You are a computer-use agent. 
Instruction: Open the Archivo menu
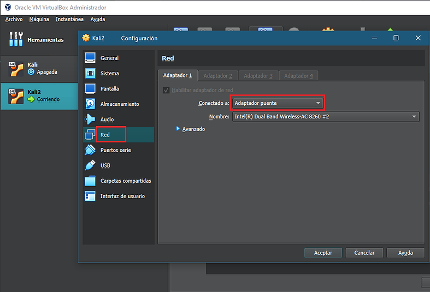coord(14,19)
